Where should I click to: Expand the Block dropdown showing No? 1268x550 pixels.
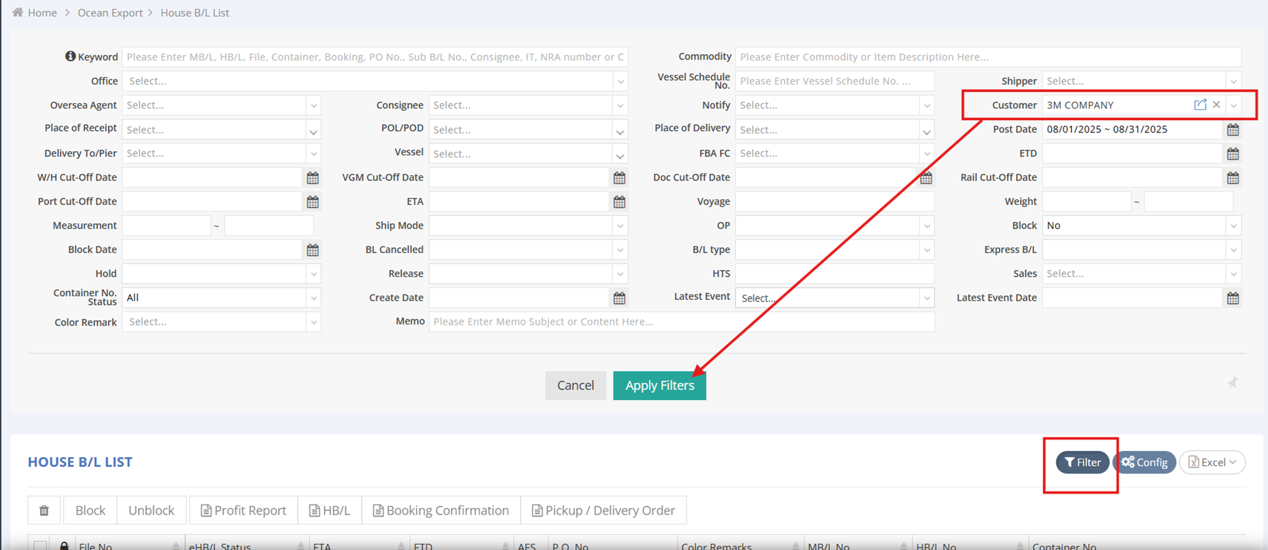1233,226
